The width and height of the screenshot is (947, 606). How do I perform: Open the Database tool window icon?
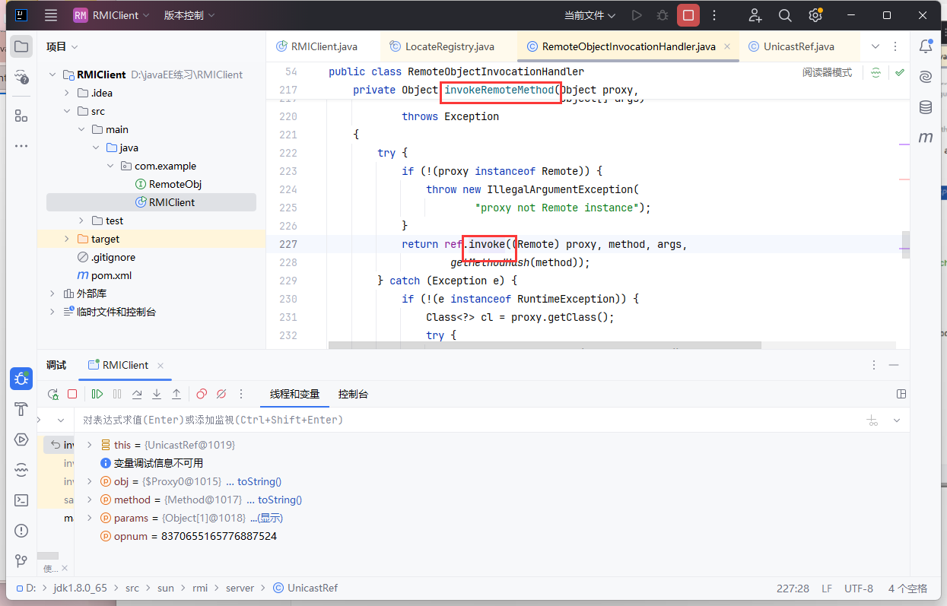[x=926, y=107]
